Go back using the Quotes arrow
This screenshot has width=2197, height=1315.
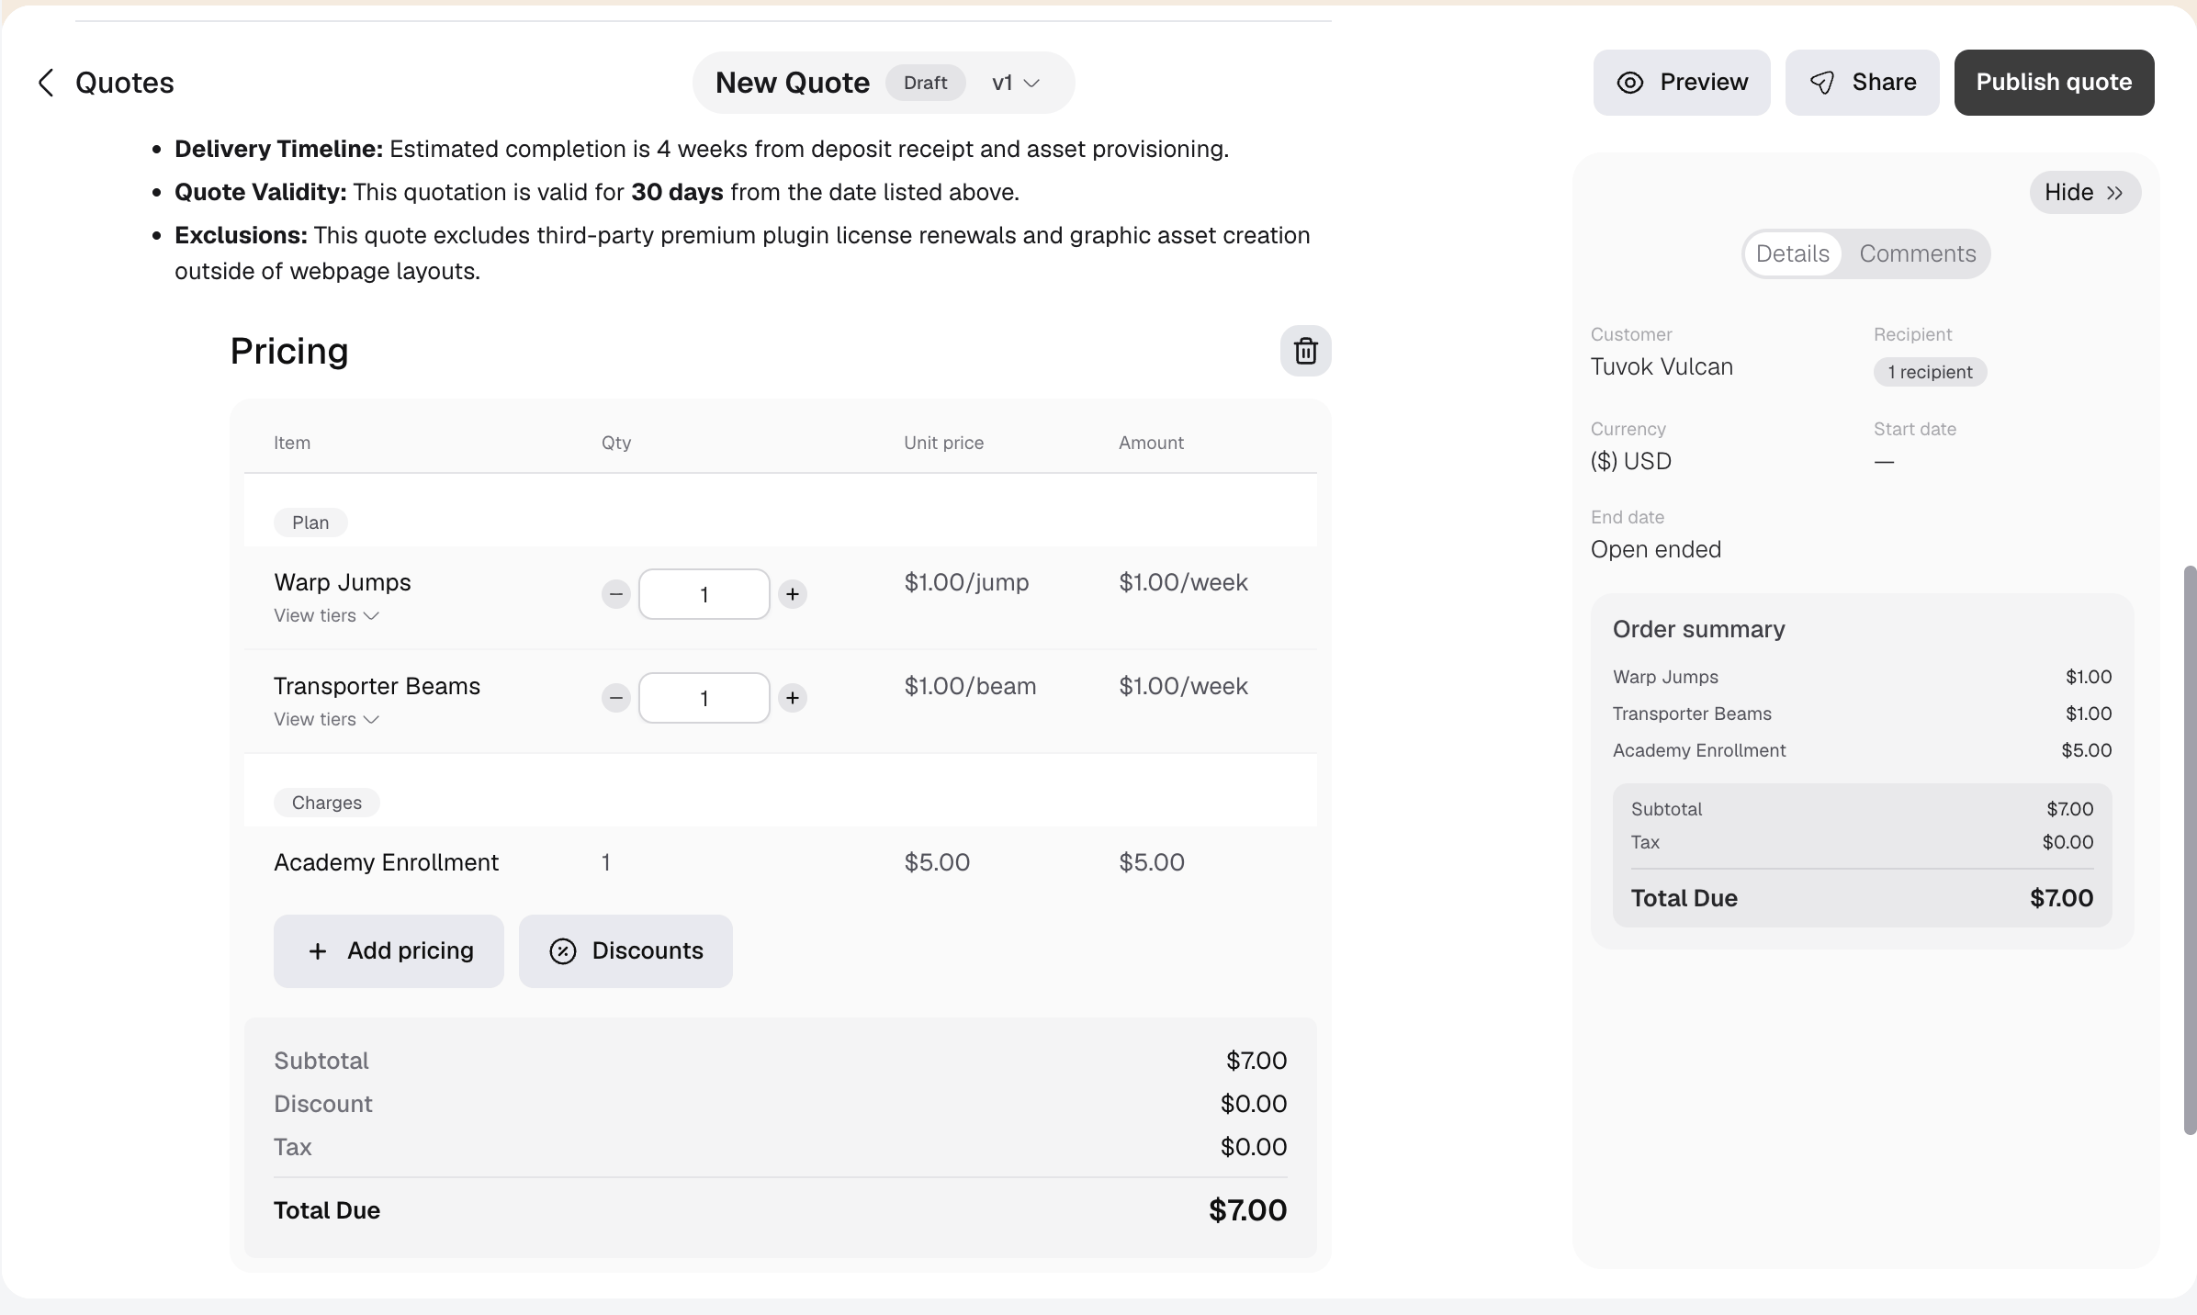(46, 83)
